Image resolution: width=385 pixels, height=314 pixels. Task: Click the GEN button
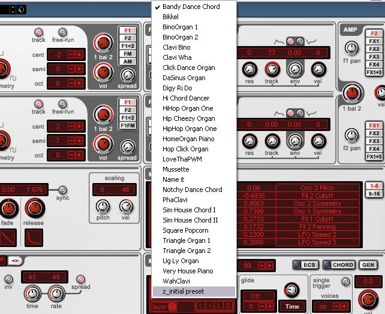point(368,265)
